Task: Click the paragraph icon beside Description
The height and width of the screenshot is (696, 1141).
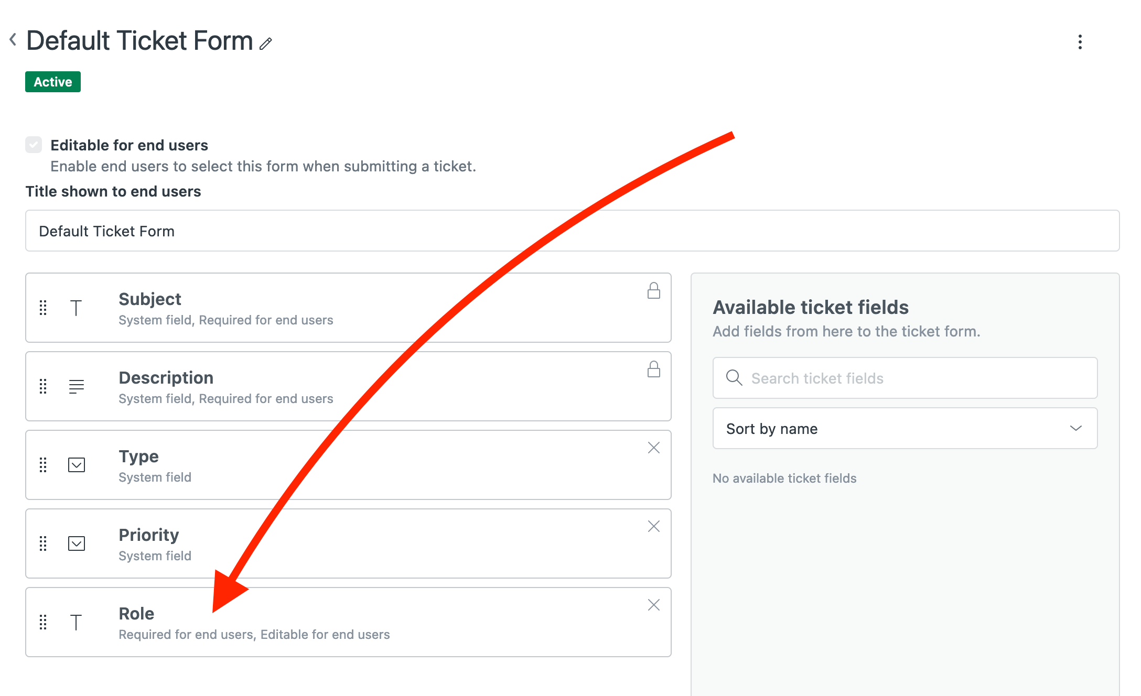Action: [77, 387]
